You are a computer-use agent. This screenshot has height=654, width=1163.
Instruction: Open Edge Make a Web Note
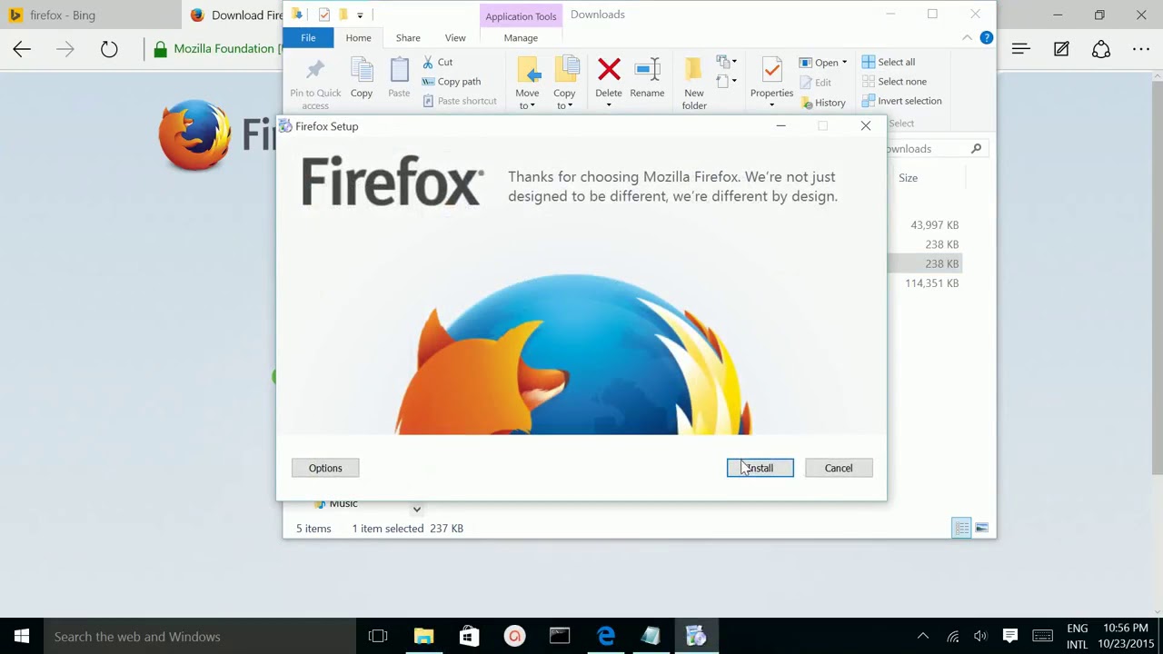[1061, 49]
